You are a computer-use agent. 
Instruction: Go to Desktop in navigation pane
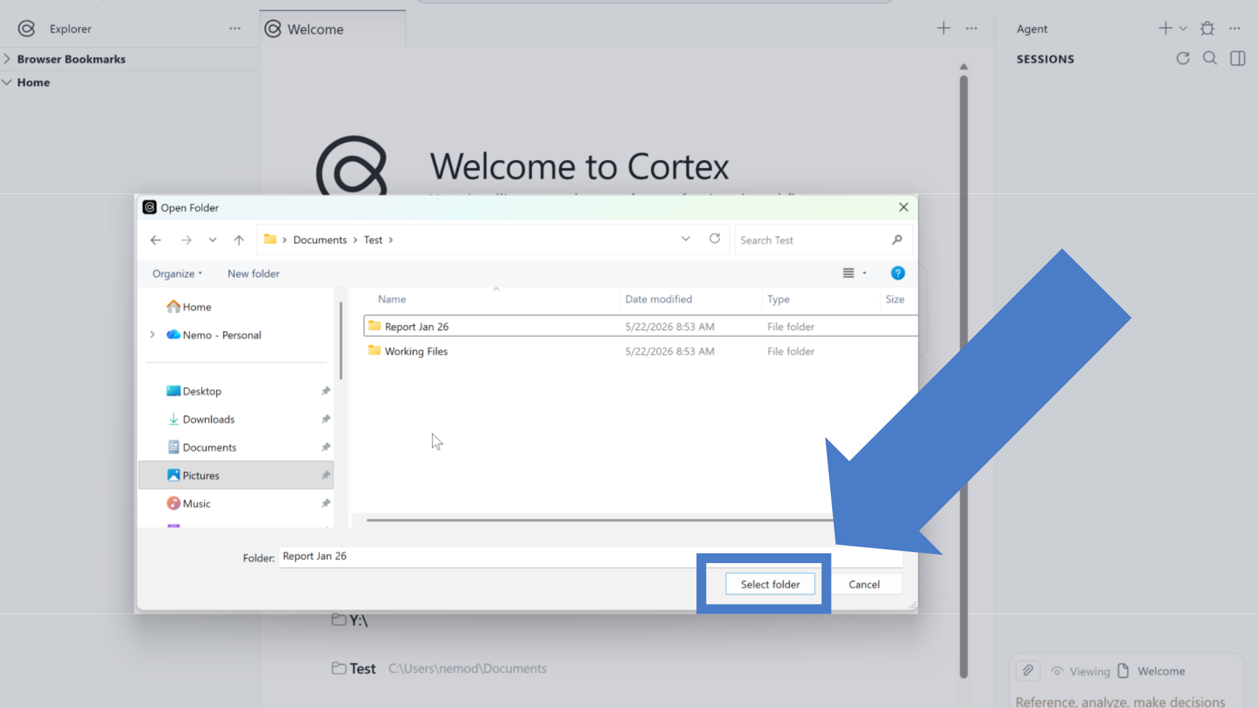pos(195,391)
